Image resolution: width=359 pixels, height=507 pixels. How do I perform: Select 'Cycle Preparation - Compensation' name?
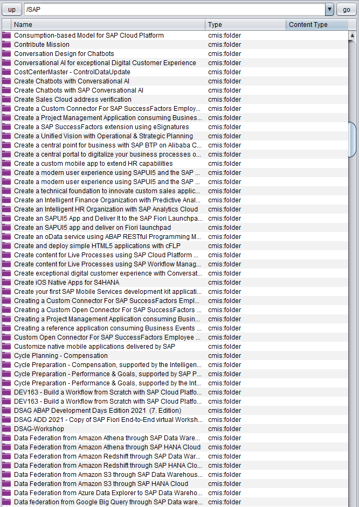[x=108, y=365]
